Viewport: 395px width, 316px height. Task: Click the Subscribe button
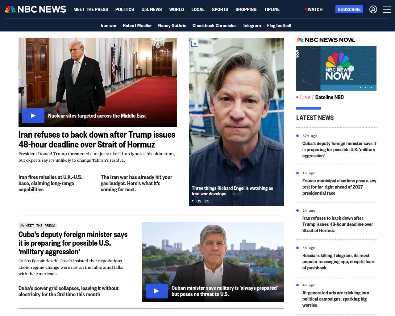click(x=349, y=9)
